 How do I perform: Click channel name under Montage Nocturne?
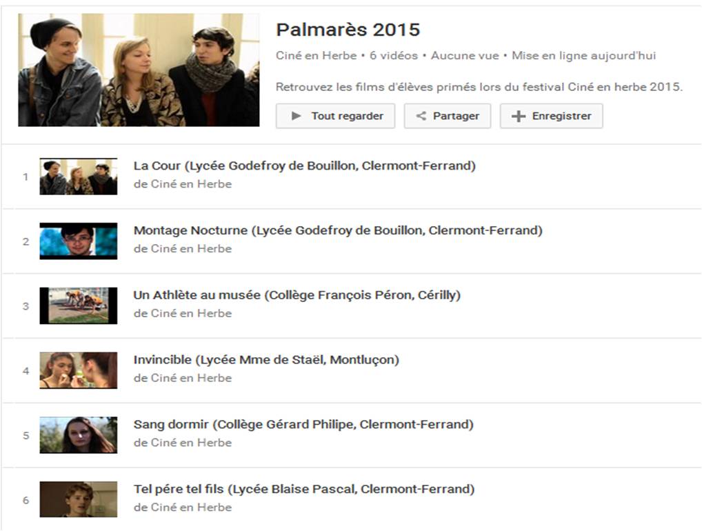click(x=191, y=248)
